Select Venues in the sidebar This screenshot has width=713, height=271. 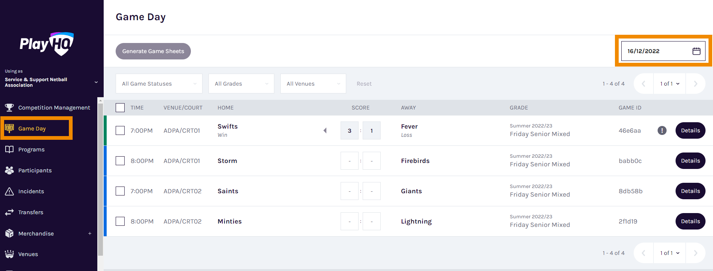tap(9, 254)
